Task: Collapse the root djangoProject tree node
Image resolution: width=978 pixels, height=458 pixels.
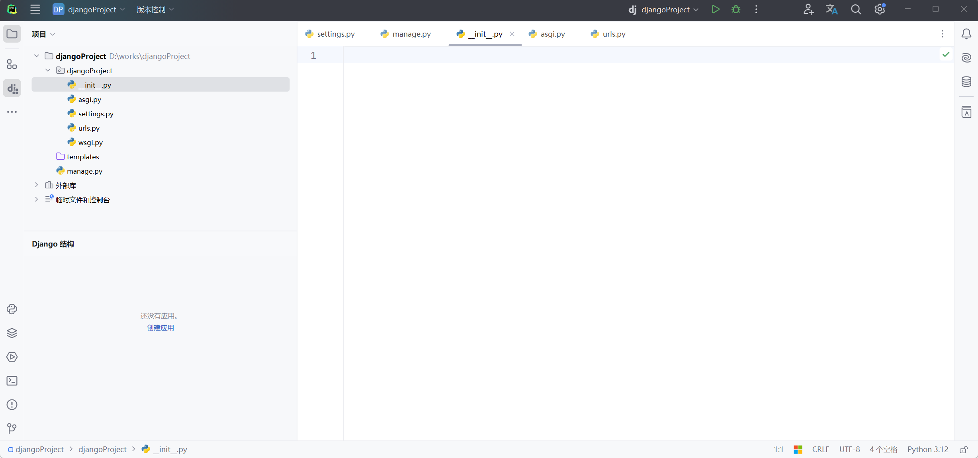Action: point(37,56)
